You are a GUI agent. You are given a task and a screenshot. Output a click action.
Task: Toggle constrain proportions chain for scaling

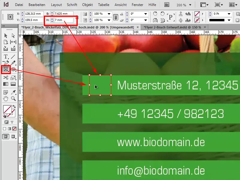coord(115,17)
